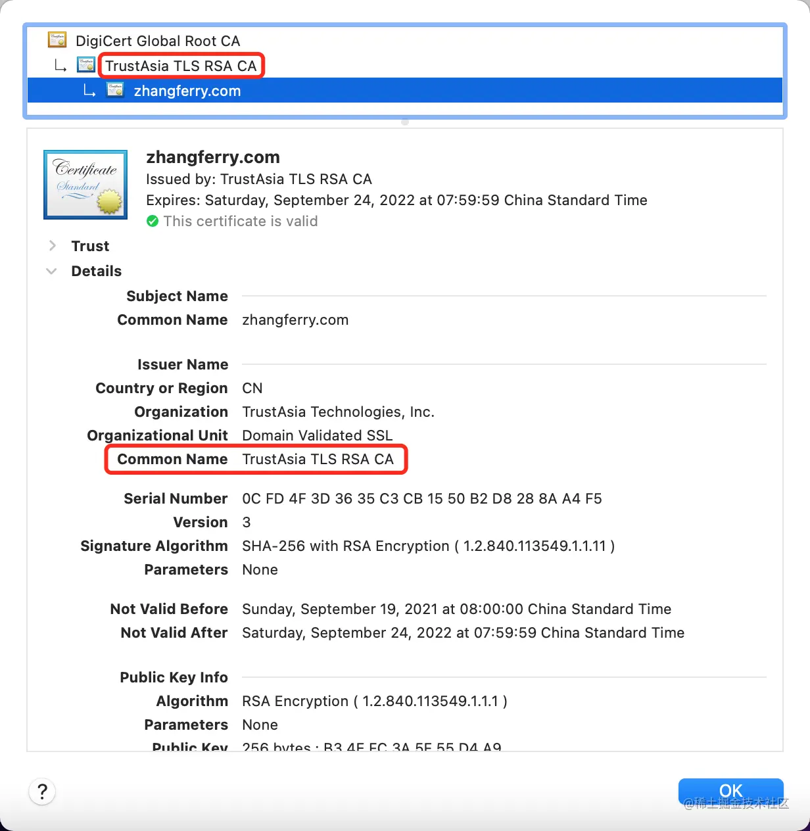This screenshot has height=831, width=810.
Task: Click the Subject Name section label
Action: tap(177, 296)
